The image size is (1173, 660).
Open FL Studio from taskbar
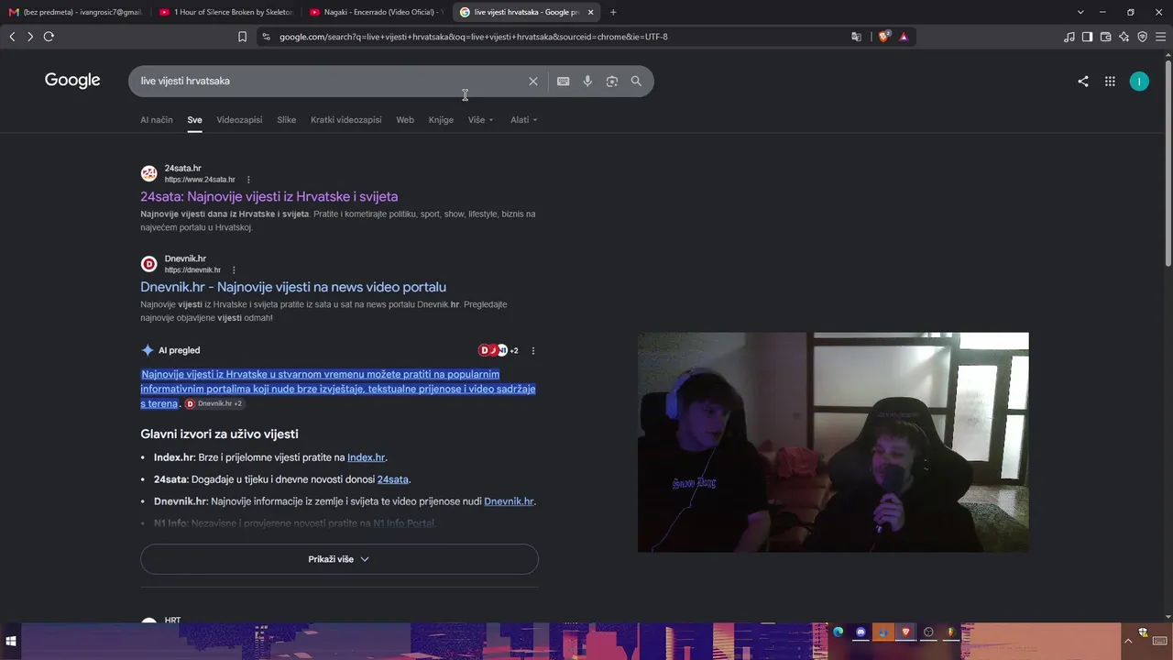950,632
